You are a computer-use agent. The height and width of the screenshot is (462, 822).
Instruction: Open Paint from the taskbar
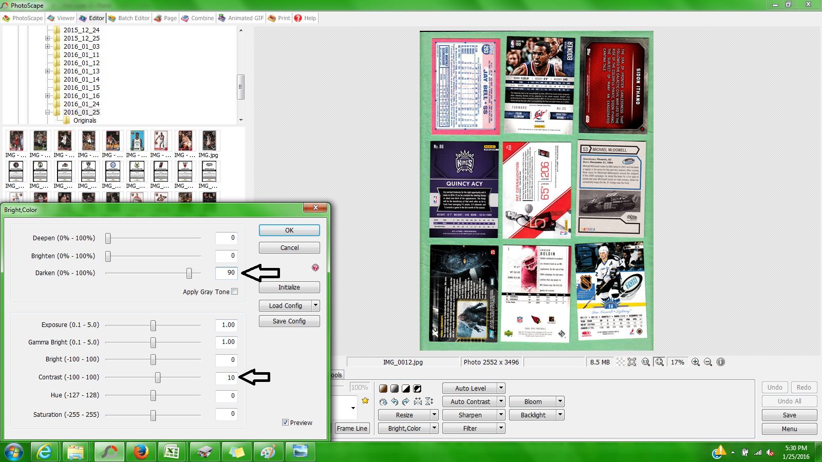pyautogui.click(x=268, y=452)
